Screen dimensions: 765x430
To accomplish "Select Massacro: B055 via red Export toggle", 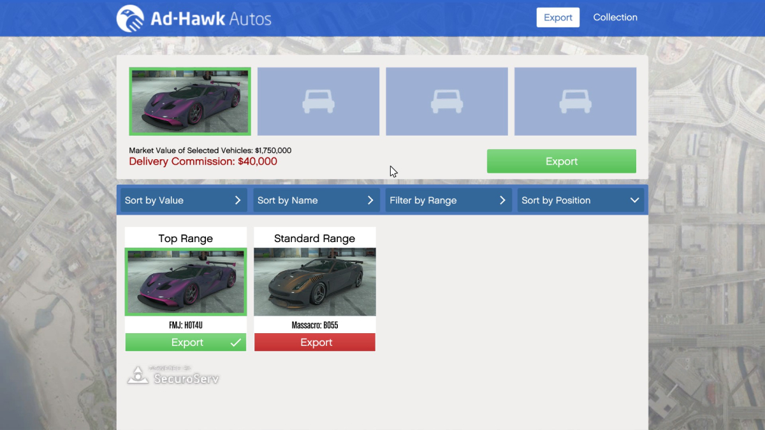I will [315, 342].
